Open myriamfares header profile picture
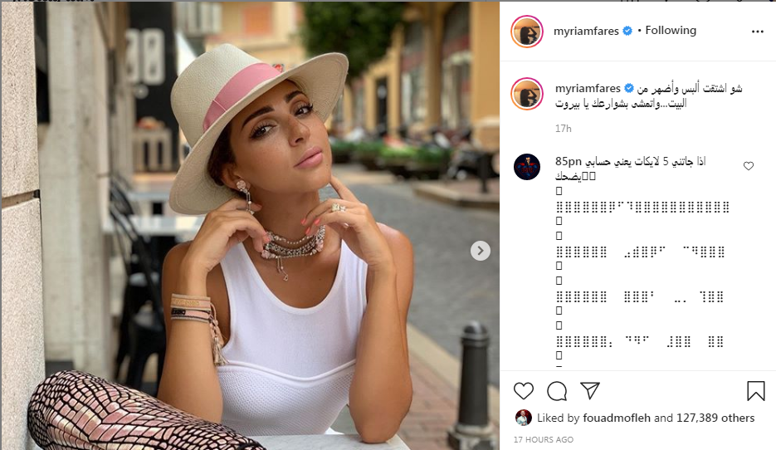 pos(526,32)
